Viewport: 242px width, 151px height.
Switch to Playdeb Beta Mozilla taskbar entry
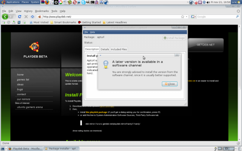25,149
